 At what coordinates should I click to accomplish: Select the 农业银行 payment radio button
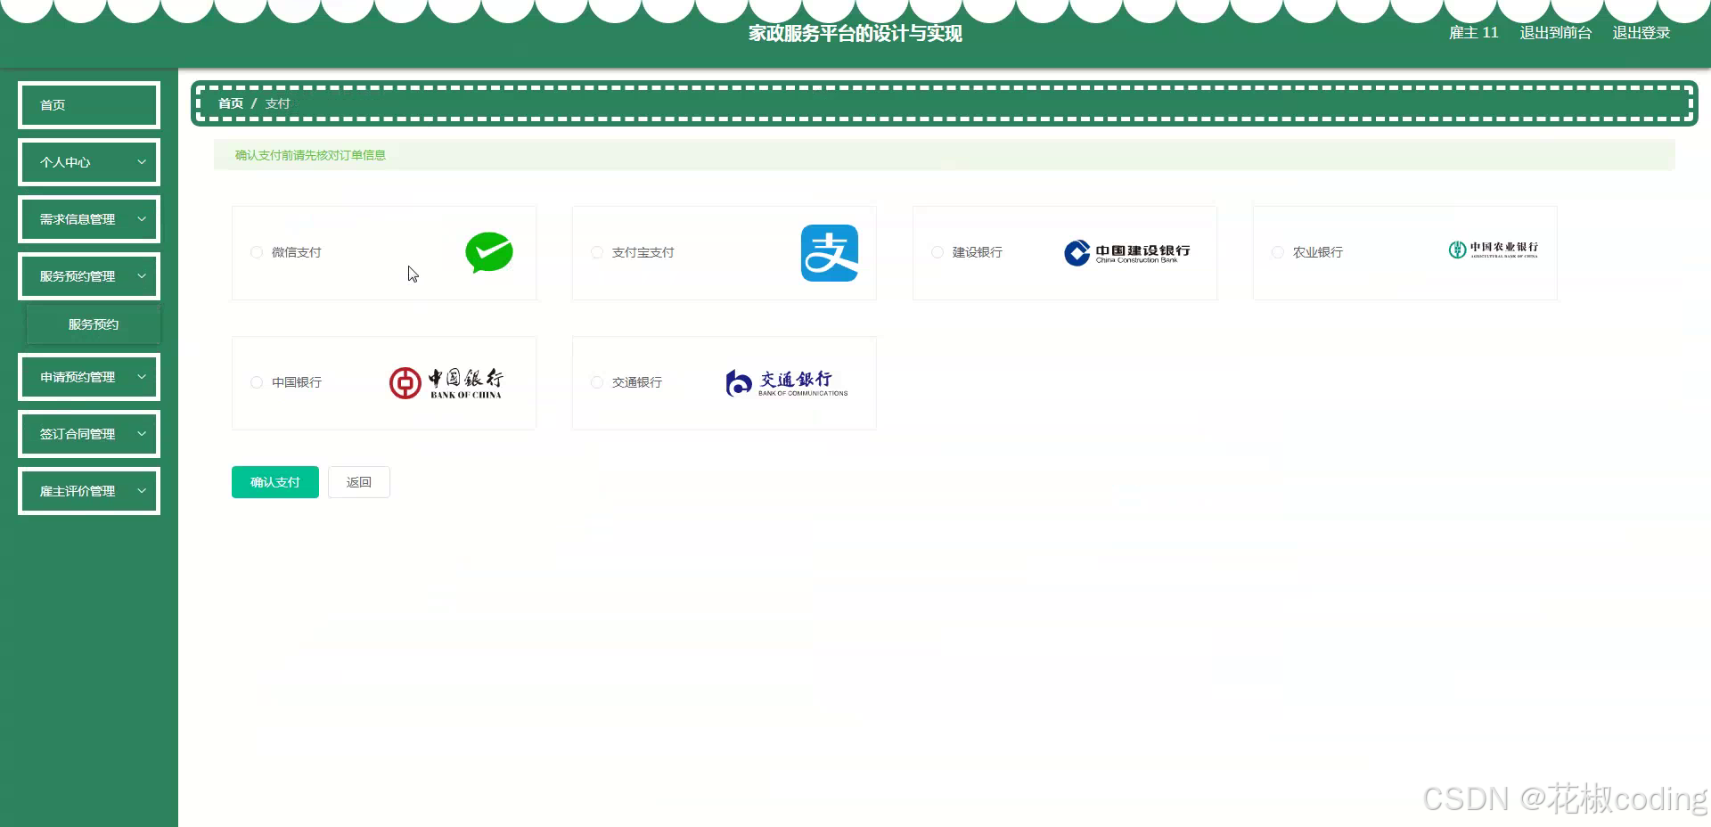tap(1277, 252)
